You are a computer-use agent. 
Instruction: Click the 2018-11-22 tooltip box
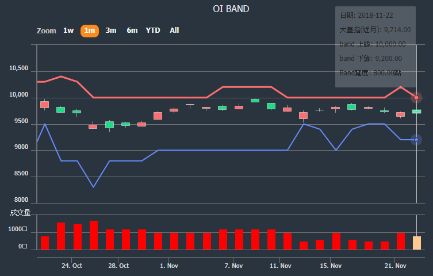pyautogui.click(x=375, y=47)
